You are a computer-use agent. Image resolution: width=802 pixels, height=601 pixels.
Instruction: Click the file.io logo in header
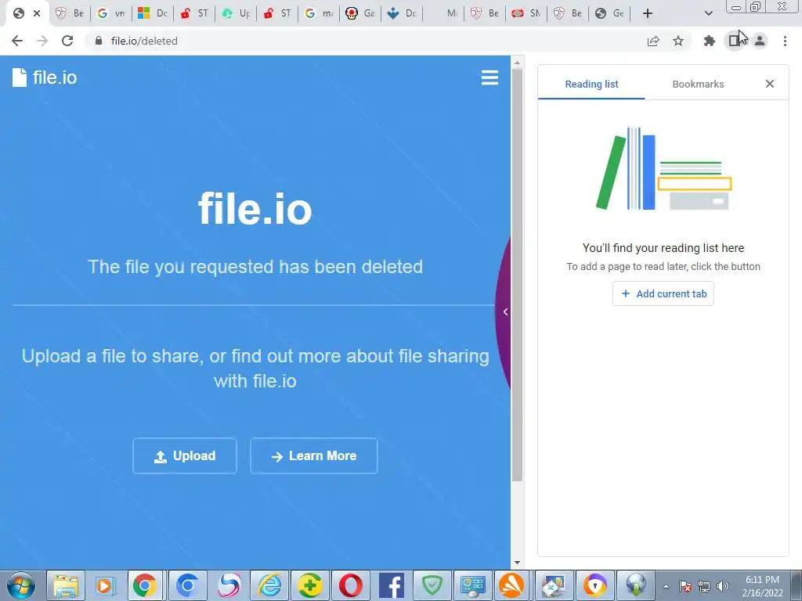(45, 77)
